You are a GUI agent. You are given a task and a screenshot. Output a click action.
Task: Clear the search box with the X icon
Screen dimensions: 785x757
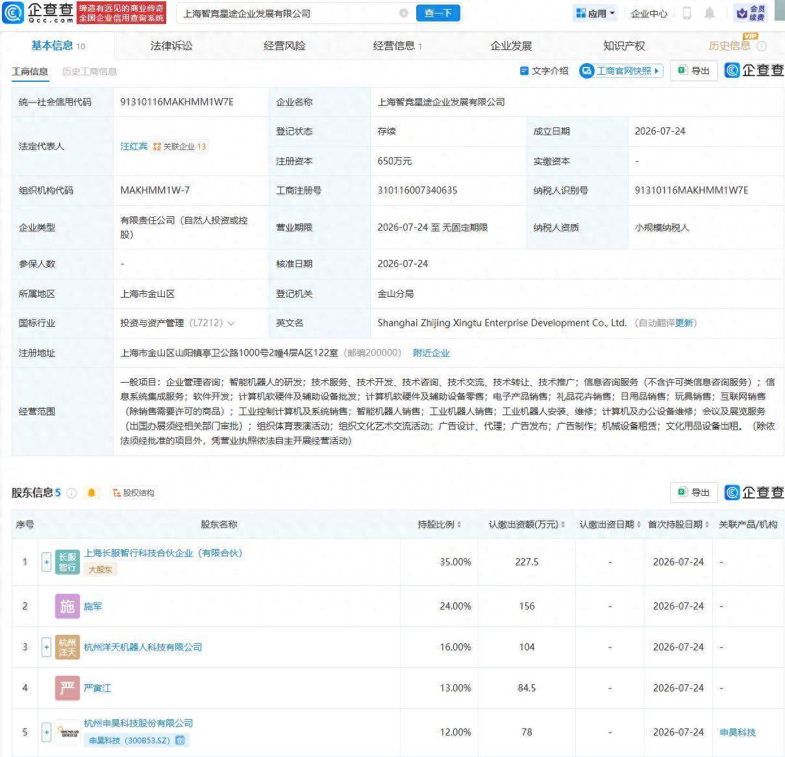(404, 13)
